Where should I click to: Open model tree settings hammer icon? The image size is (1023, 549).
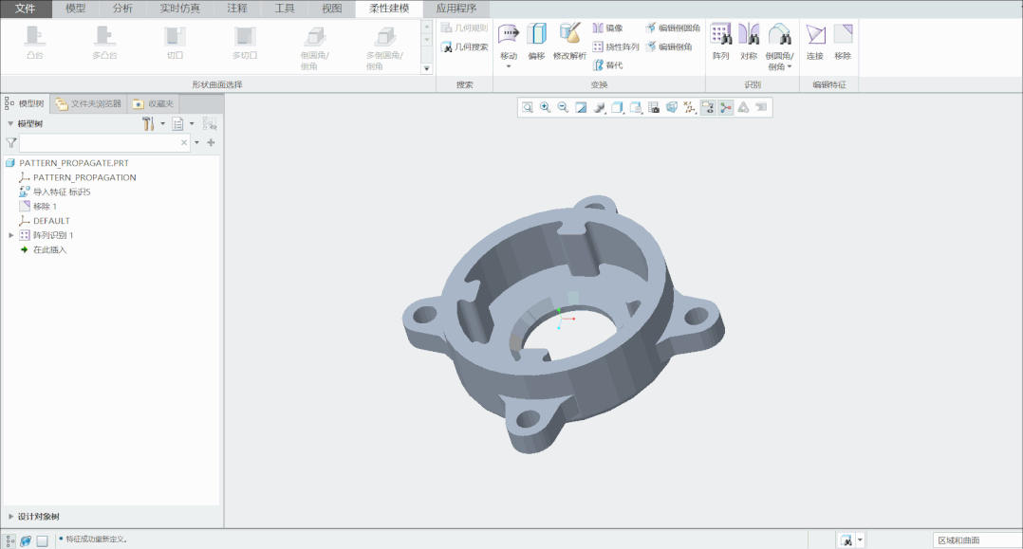[x=148, y=123]
